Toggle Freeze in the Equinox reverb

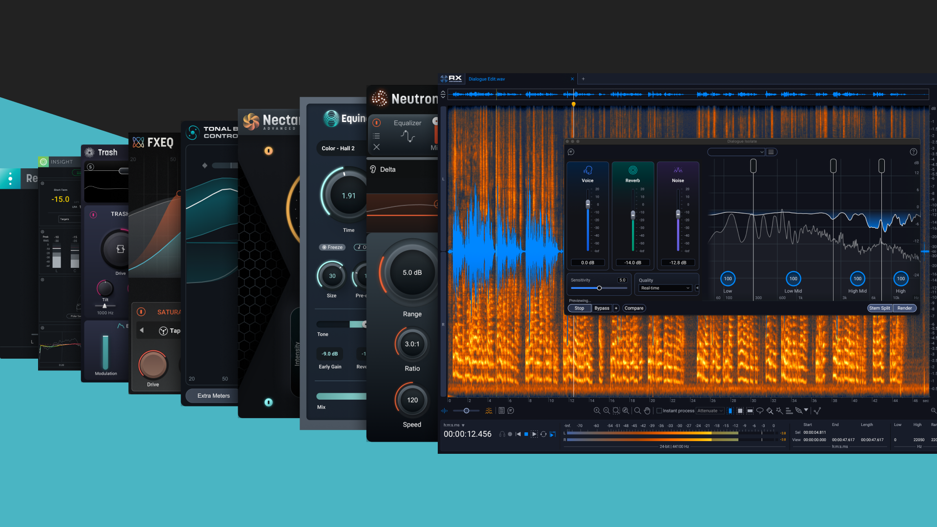pos(332,247)
